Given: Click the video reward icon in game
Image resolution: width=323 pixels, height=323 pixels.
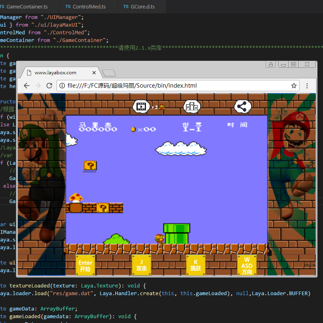Looking at the screenshot, I should point(141,107).
